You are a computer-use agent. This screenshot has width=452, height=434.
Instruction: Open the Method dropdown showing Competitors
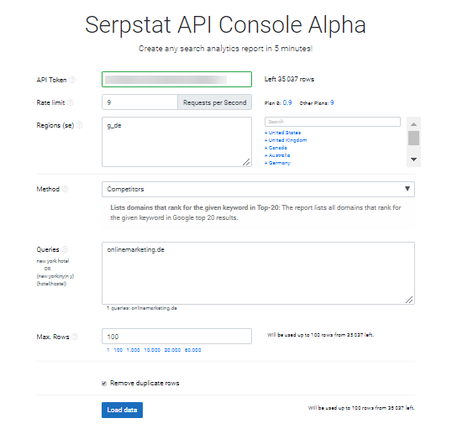pos(258,189)
